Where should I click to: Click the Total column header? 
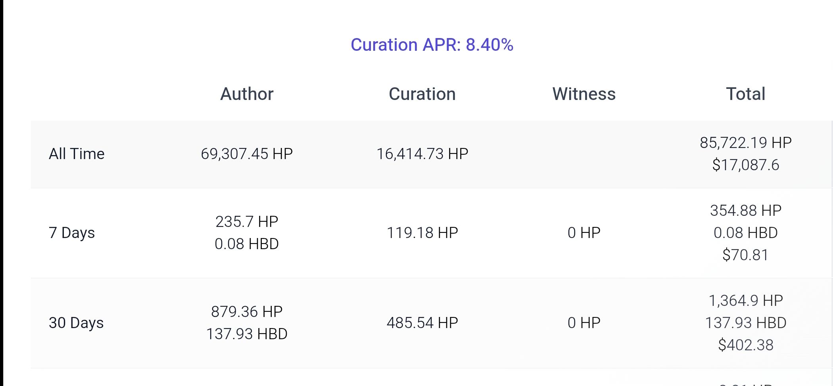point(745,94)
